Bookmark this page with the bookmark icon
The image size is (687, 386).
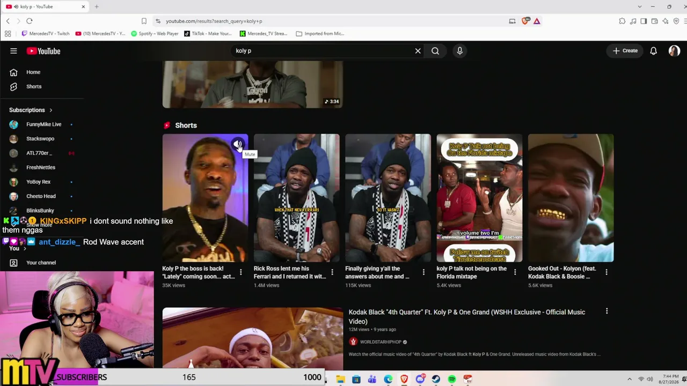pos(144,21)
